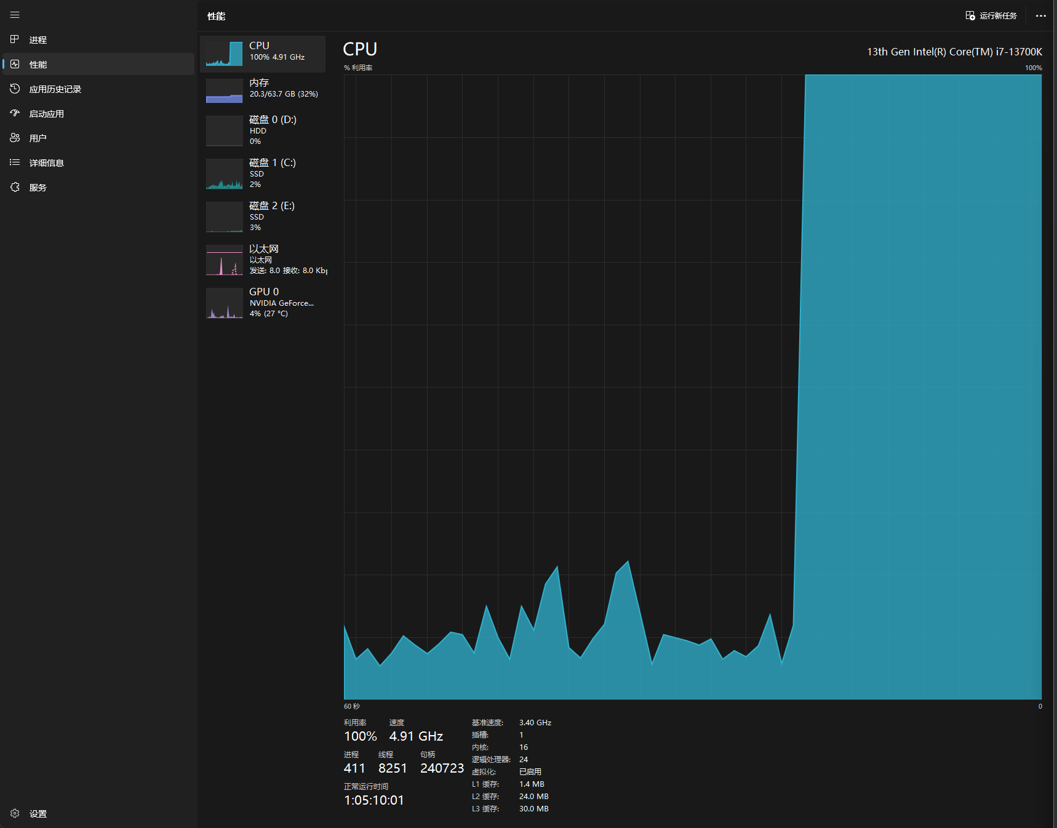1057x828 pixels.
Task: Select 磁盘 0 (D:) graph thumbnail
Action: pos(224,130)
